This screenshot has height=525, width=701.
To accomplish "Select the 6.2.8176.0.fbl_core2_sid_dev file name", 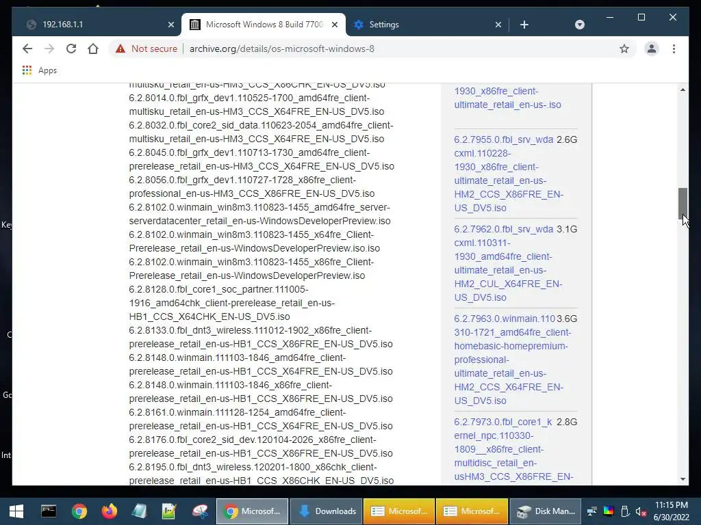I will 261,446.
